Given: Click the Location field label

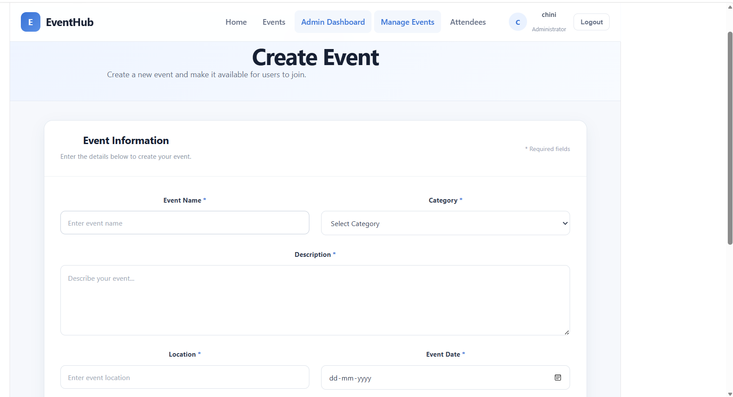Looking at the screenshot, I should pos(185,354).
